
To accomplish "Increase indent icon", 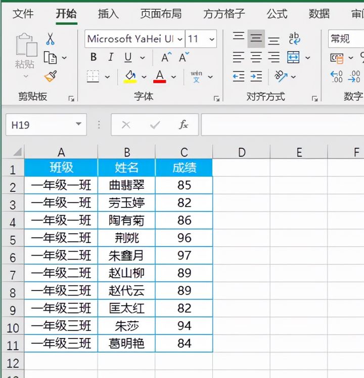I will (256, 76).
